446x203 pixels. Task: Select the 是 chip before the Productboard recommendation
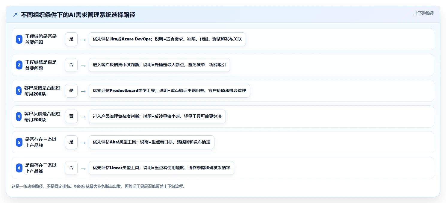click(x=71, y=91)
